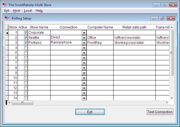Close the Polling Setup child window
The height and width of the screenshot is (127, 180).
click(171, 18)
